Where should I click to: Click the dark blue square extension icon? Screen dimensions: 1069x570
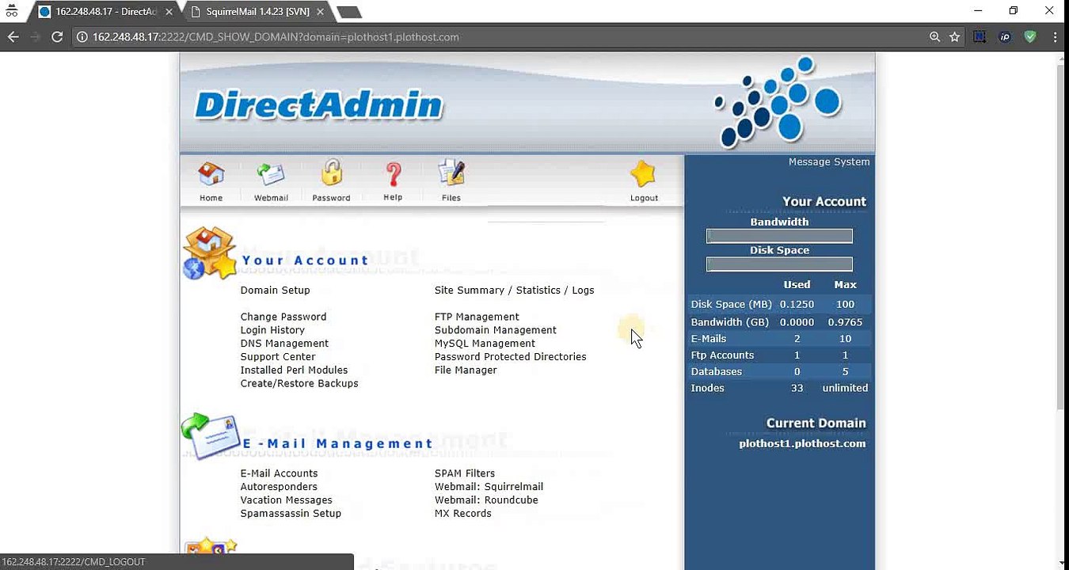pos(980,36)
